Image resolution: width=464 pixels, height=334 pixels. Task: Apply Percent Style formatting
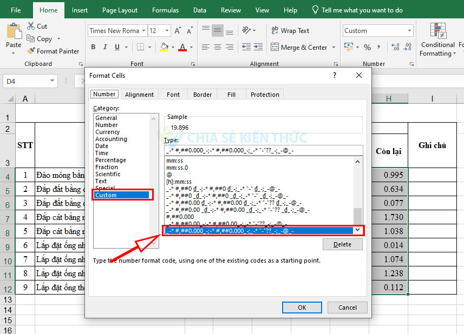(368, 47)
